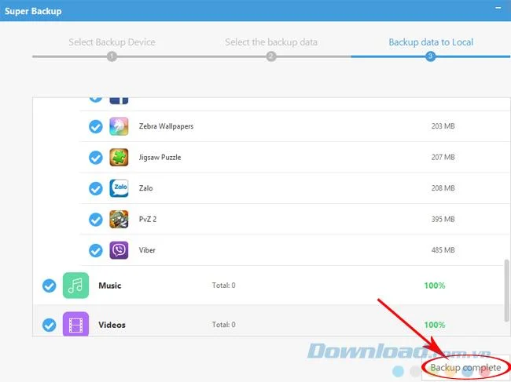
Task: Click the Zalo app icon
Action: click(119, 188)
